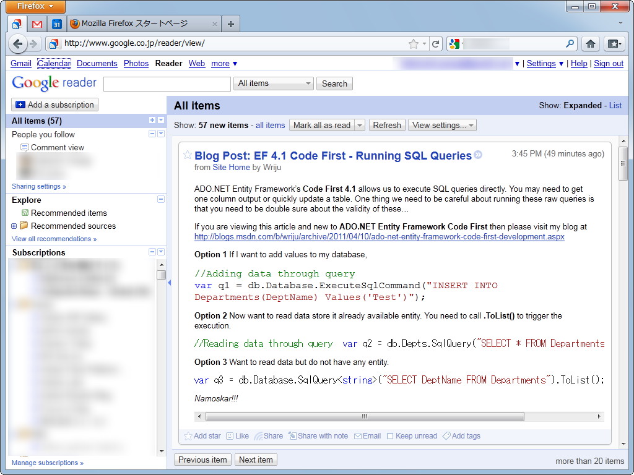This screenshot has width=634, height=475.
Task: Expand the 'more' menu in Google bar
Action: coord(224,64)
